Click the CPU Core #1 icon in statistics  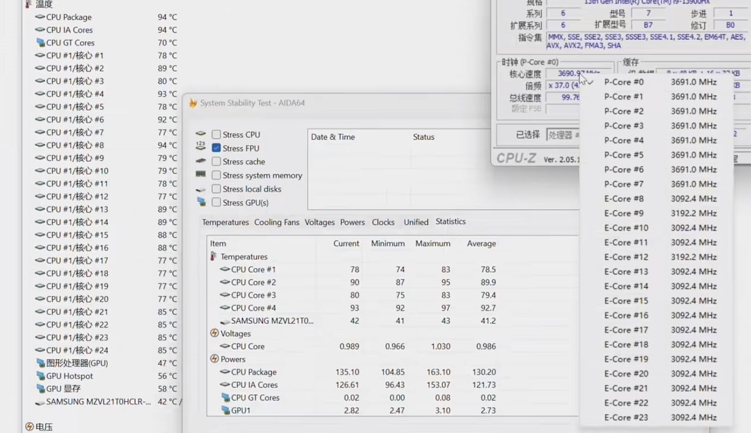[225, 269]
